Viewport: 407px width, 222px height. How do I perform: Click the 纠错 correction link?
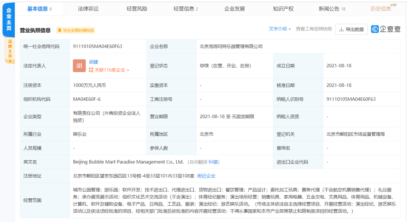tap(213, 162)
